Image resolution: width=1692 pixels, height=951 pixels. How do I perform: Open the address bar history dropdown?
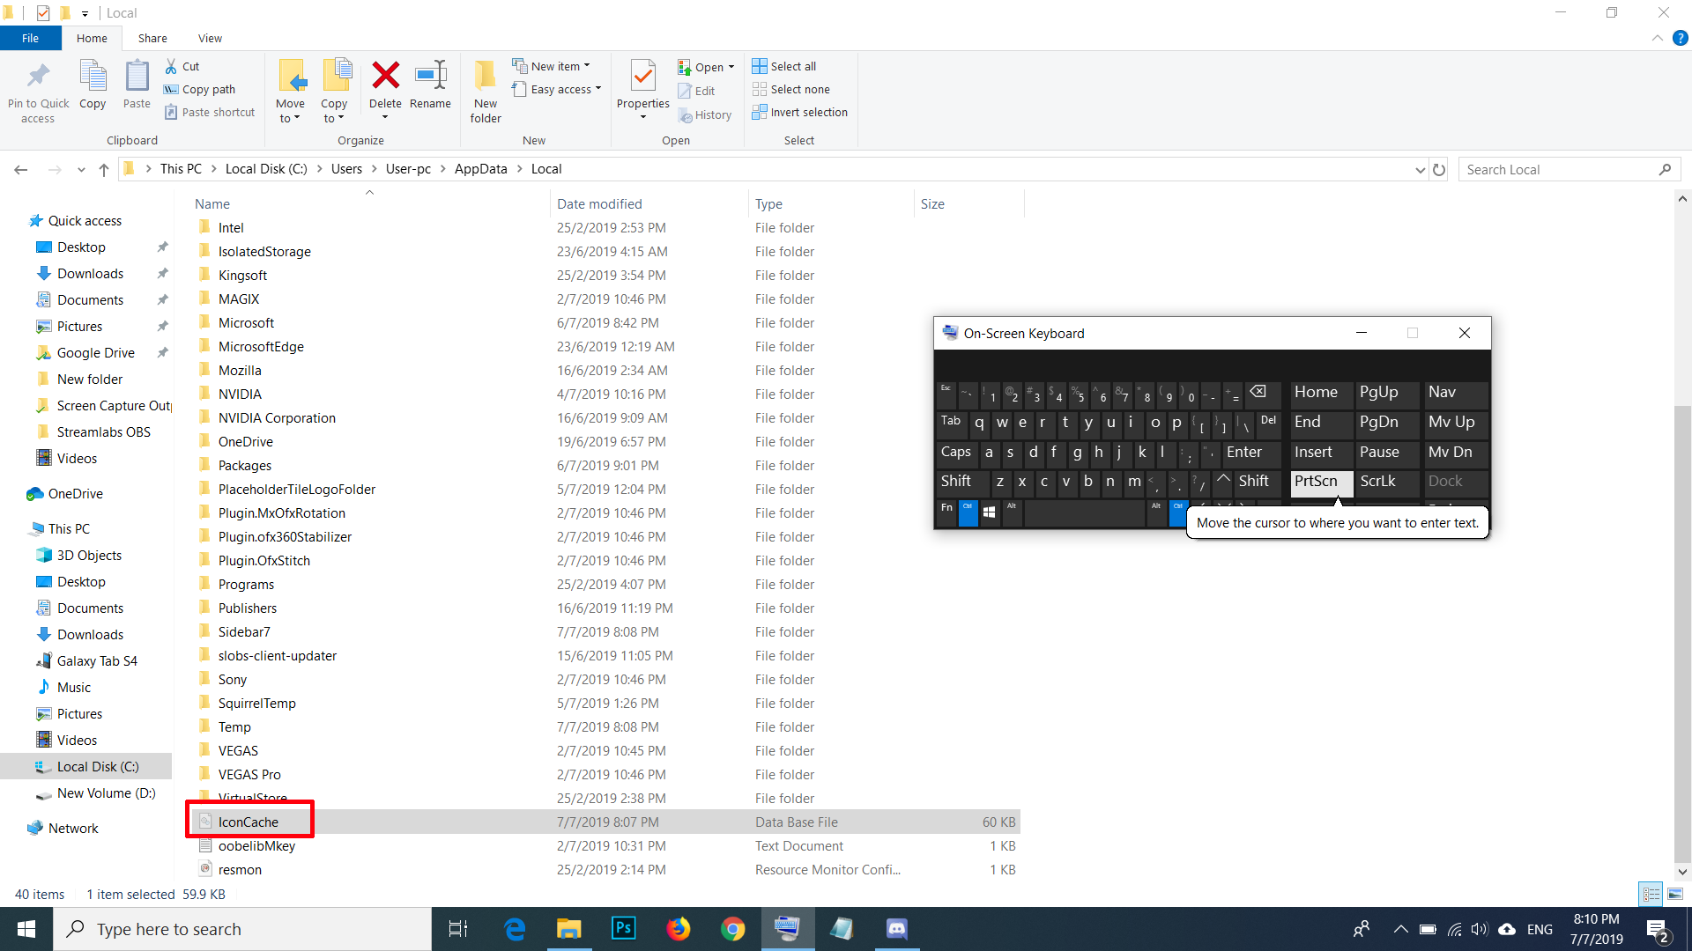pos(1419,168)
